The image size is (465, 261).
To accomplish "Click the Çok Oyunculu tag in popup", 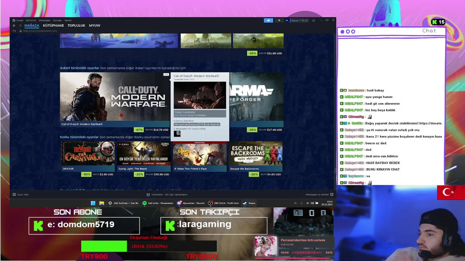I will (x=213, y=124).
